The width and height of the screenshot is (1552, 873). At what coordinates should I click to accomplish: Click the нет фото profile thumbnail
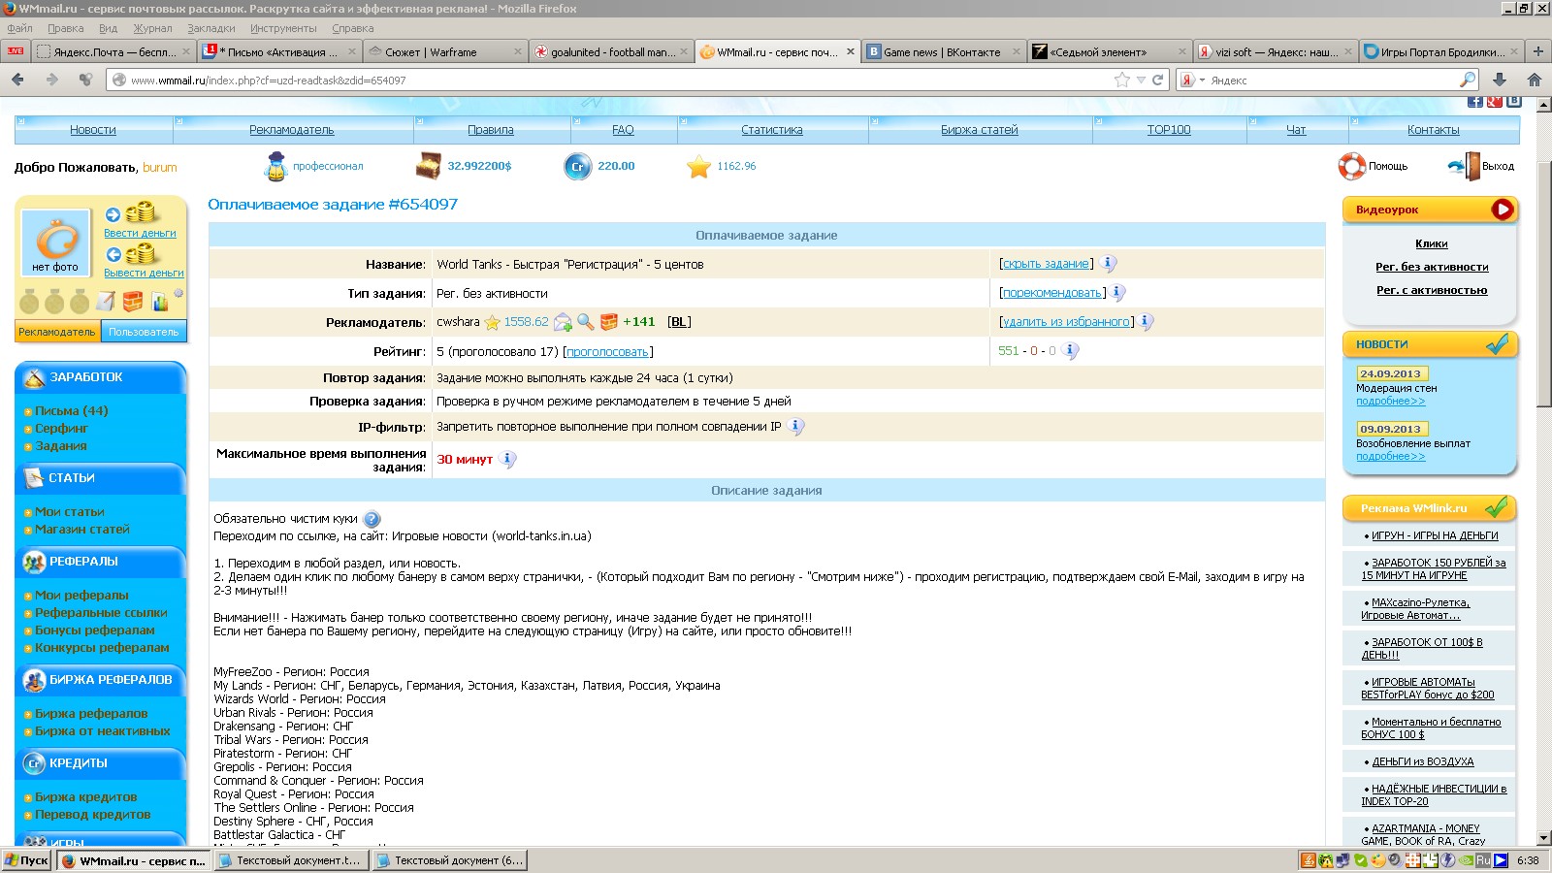click(55, 242)
